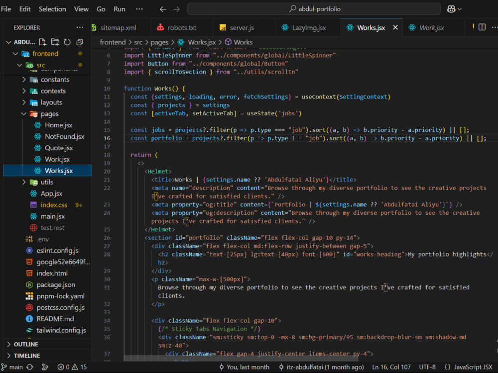Screen dimensions: 498x373
Task: Open App.jsx in Explorer
Action: coord(48,193)
